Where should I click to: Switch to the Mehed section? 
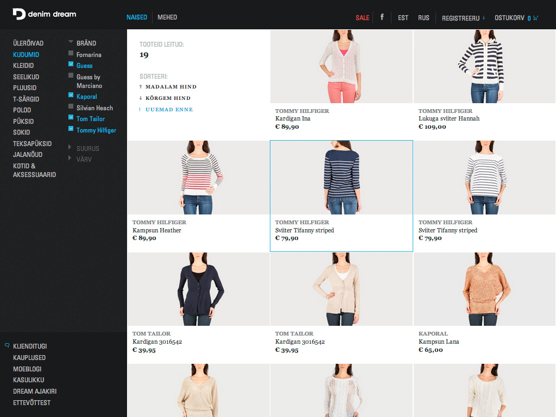point(167,17)
